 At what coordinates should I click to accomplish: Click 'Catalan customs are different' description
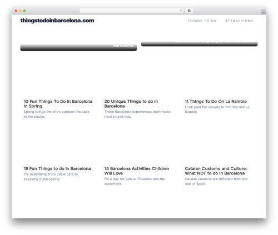tap(216, 181)
